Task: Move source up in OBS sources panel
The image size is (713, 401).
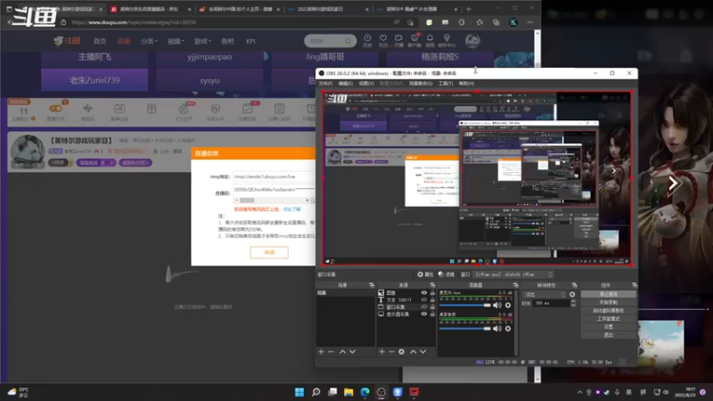Action: [x=413, y=351]
